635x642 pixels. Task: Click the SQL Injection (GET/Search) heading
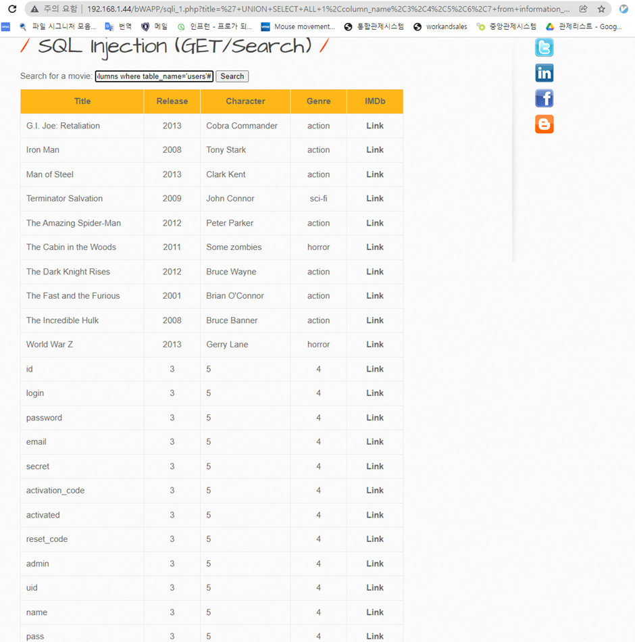(x=175, y=47)
